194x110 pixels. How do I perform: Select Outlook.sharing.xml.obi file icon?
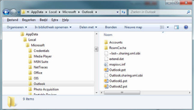[x=106, y=75]
